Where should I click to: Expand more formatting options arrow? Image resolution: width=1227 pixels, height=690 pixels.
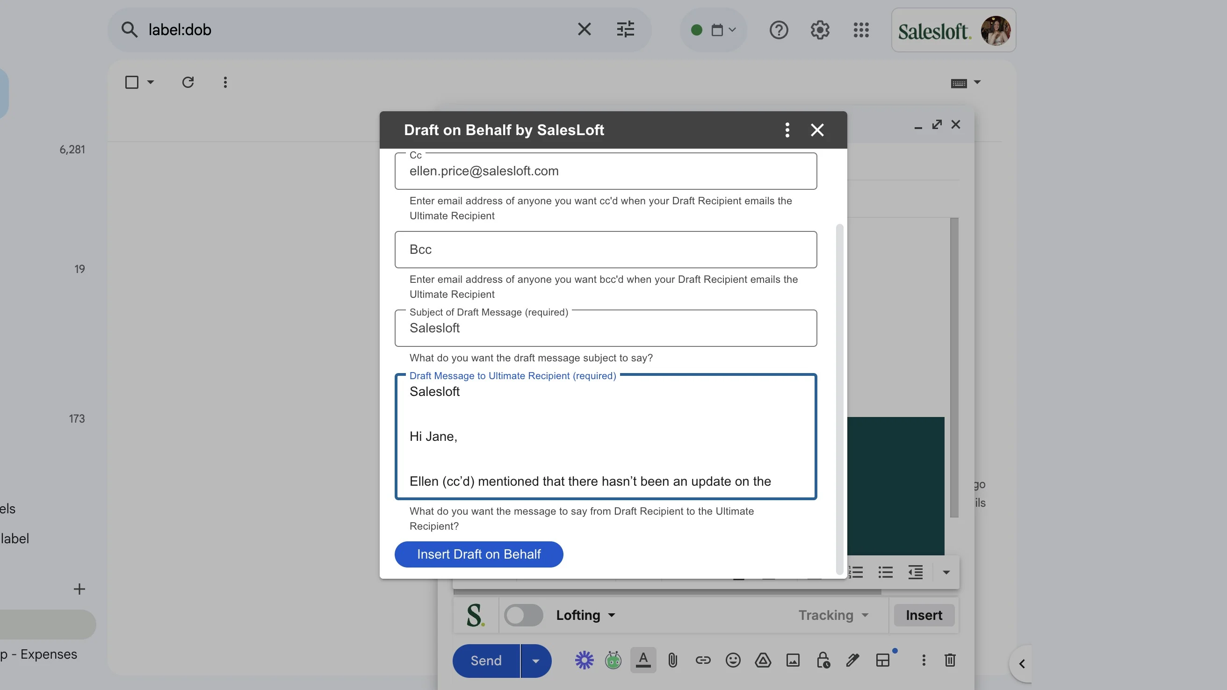tap(946, 572)
